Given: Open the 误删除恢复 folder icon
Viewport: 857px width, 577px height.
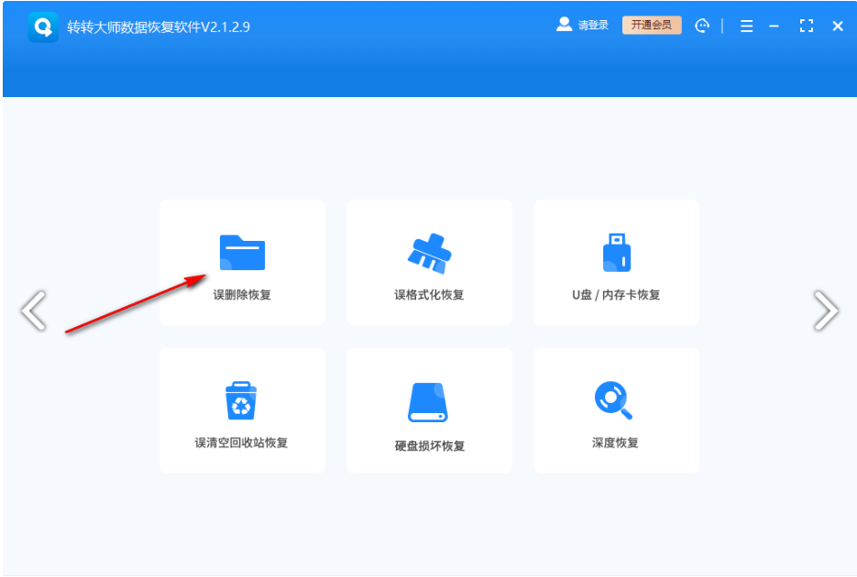Looking at the screenshot, I should 242,252.
